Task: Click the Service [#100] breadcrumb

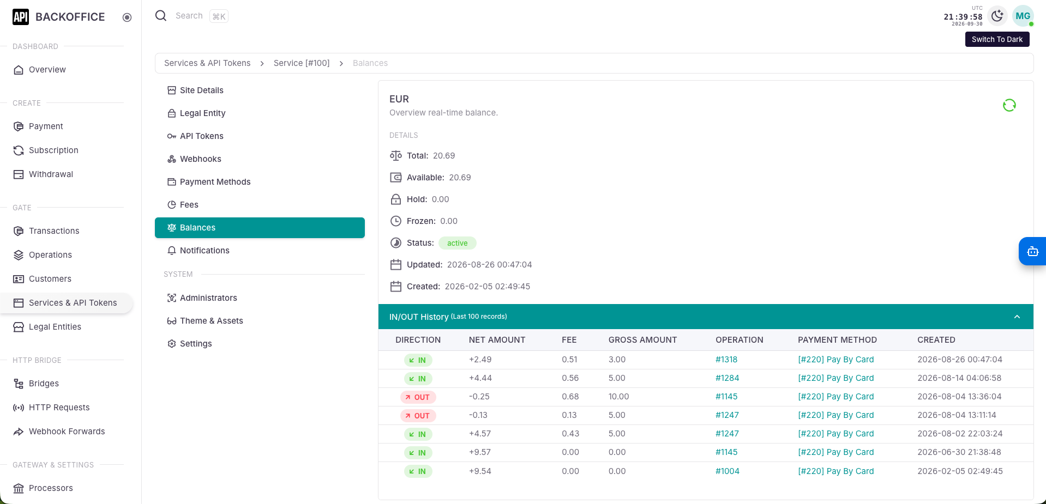Action: [302, 63]
